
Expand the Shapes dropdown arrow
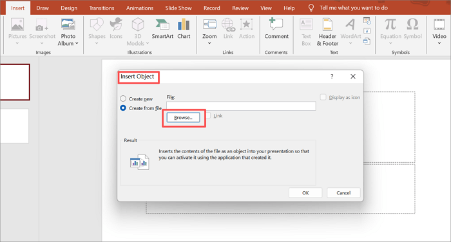tap(97, 43)
